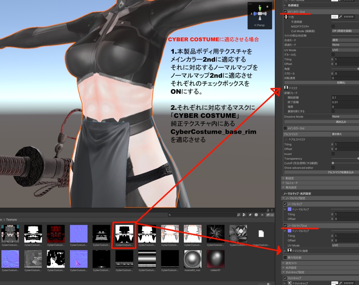Click the Texture breadcrumb folder

(x=12, y=219)
